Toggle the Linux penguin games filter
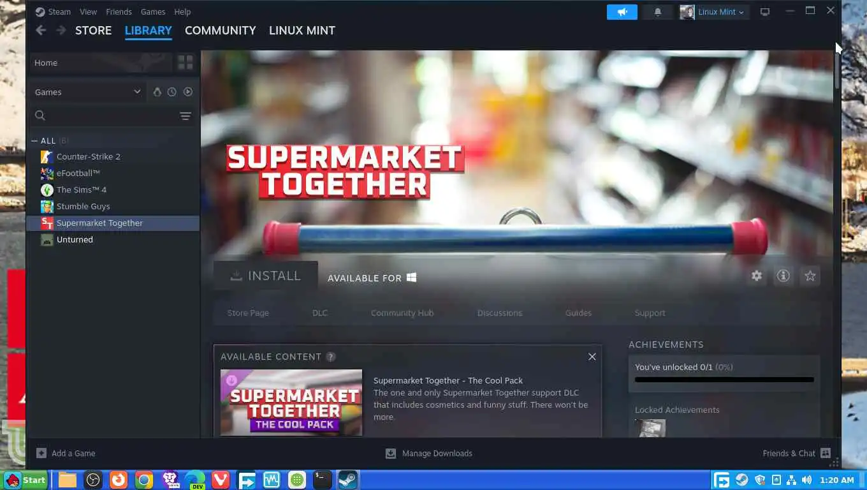Image resolution: width=867 pixels, height=490 pixels. (x=157, y=92)
